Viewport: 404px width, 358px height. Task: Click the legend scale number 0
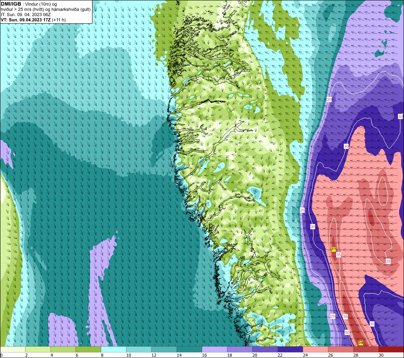(x=1, y=355)
